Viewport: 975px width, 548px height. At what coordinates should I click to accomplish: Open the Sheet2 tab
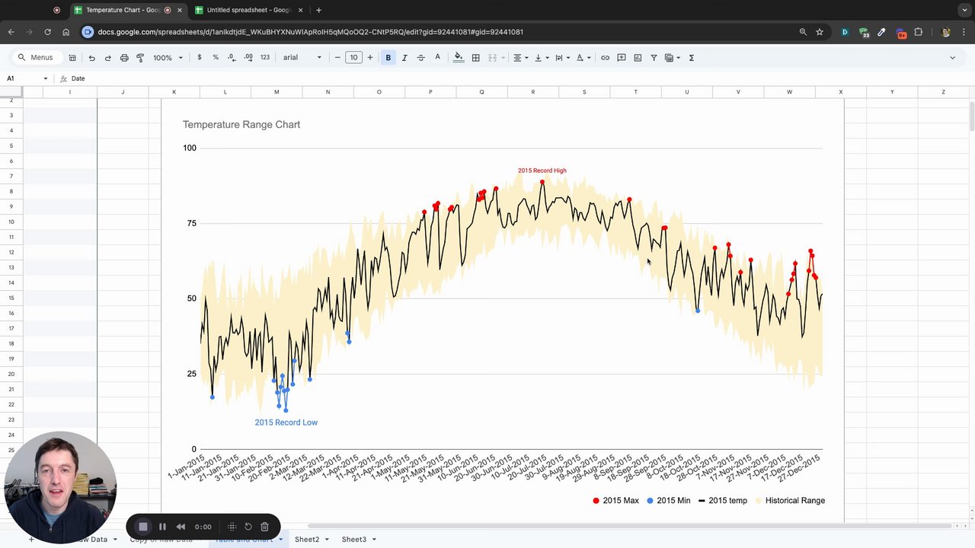tap(307, 539)
